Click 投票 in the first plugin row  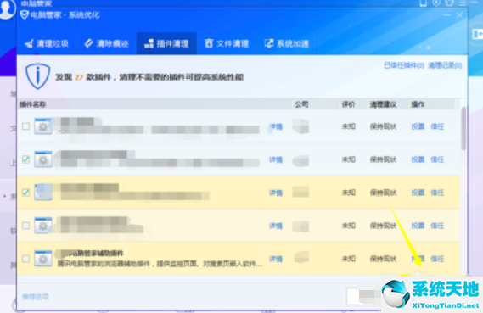coord(418,126)
